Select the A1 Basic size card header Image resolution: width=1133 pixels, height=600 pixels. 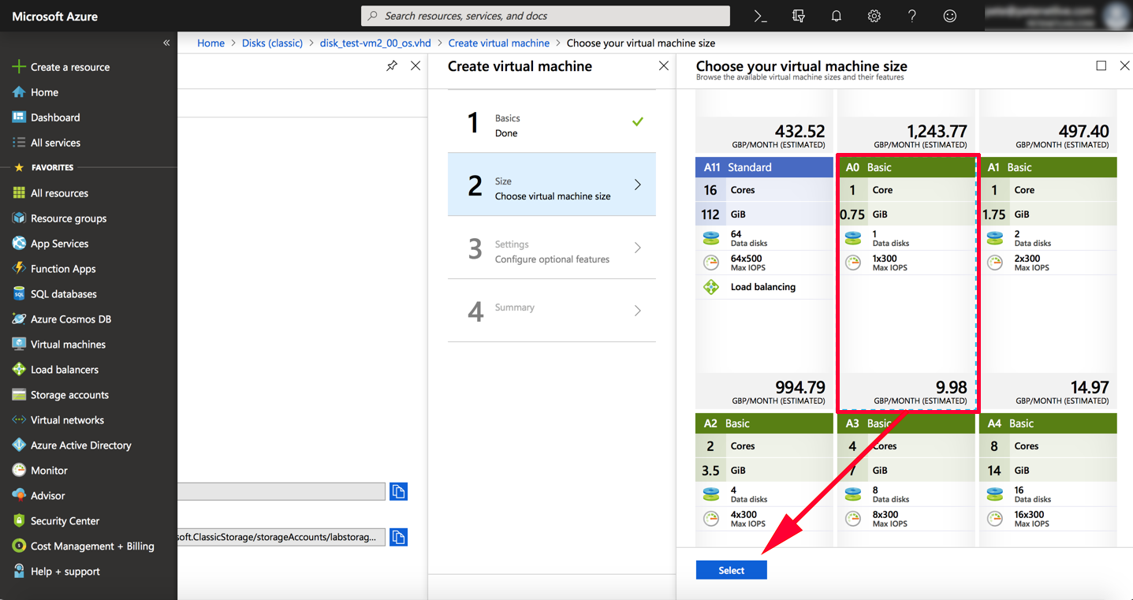[x=1048, y=167]
